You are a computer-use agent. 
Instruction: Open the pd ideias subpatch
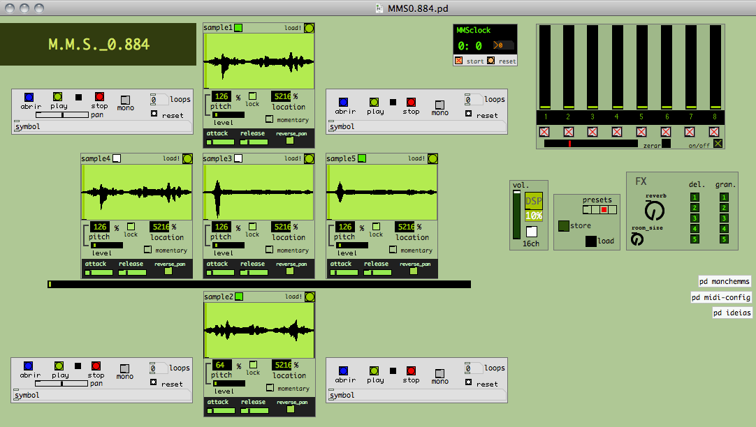pos(732,313)
